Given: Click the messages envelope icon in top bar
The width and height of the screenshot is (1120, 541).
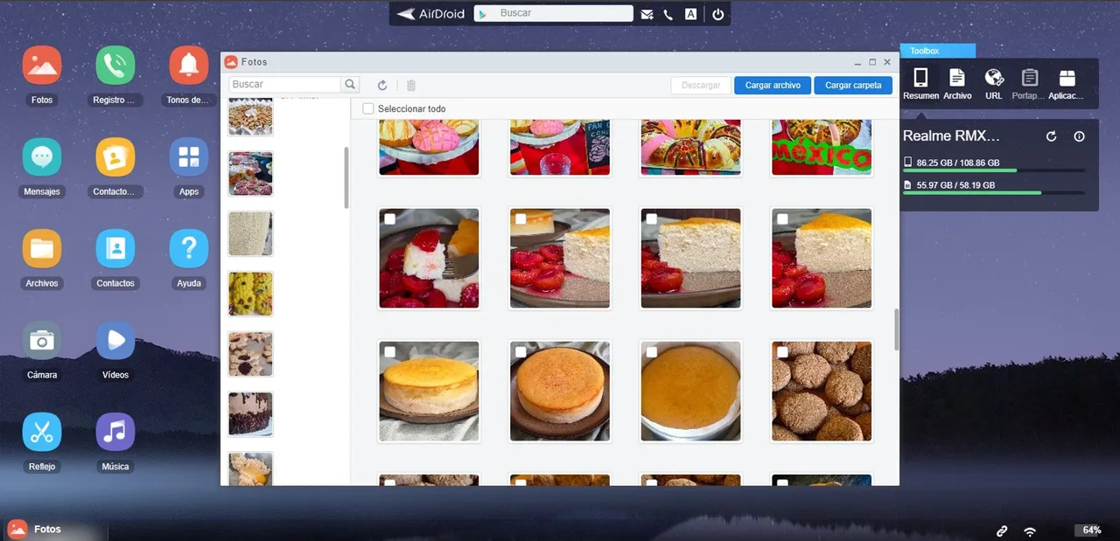Looking at the screenshot, I should click(647, 14).
